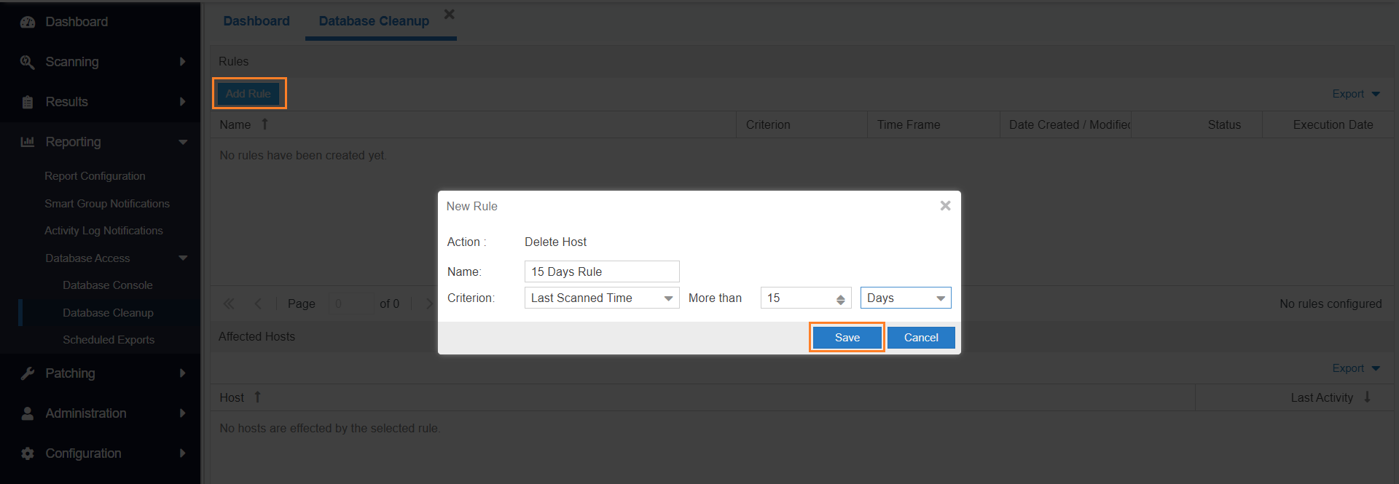Image resolution: width=1399 pixels, height=484 pixels.
Task: Click the More than value stepper arrows
Action: [840, 299]
